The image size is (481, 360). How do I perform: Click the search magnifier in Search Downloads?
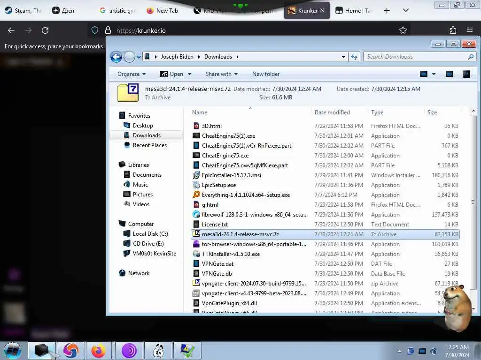point(471,57)
